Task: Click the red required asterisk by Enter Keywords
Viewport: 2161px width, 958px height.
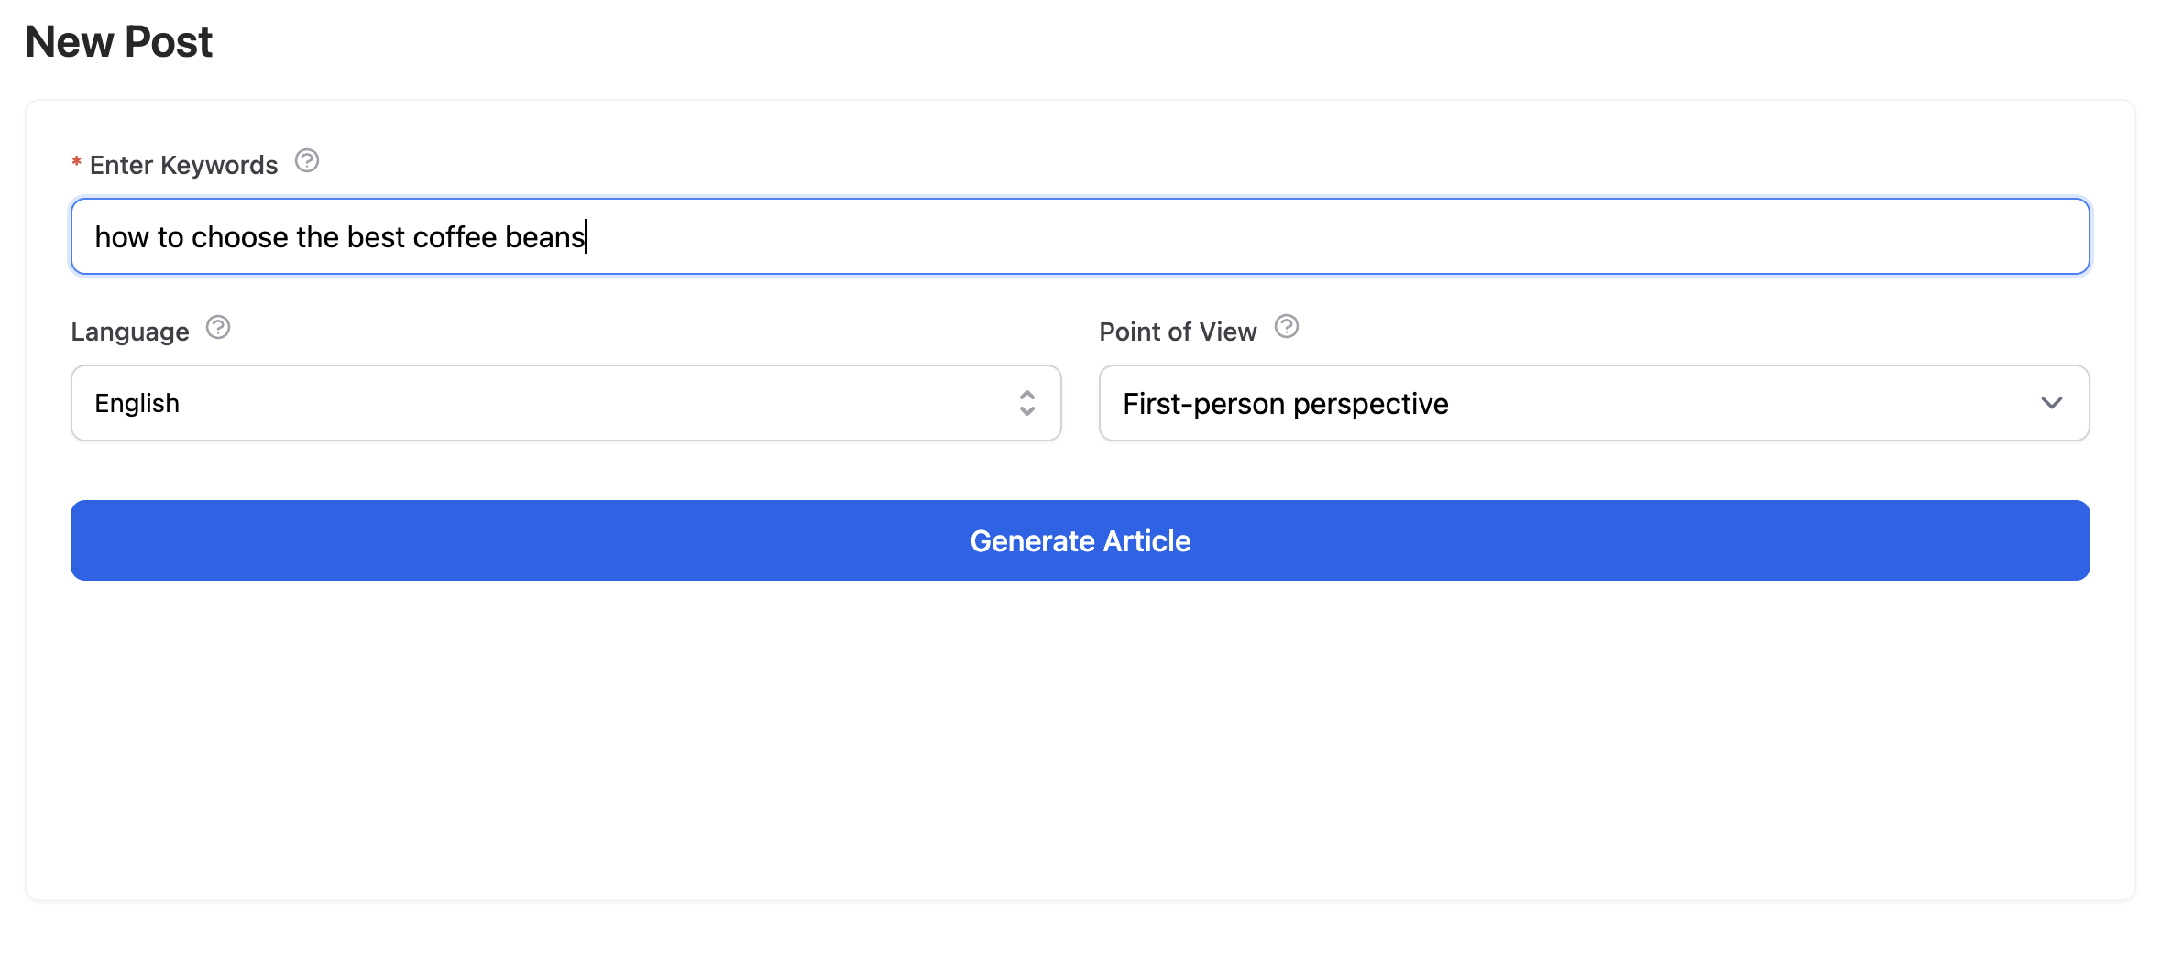Action: pyautogui.click(x=77, y=163)
